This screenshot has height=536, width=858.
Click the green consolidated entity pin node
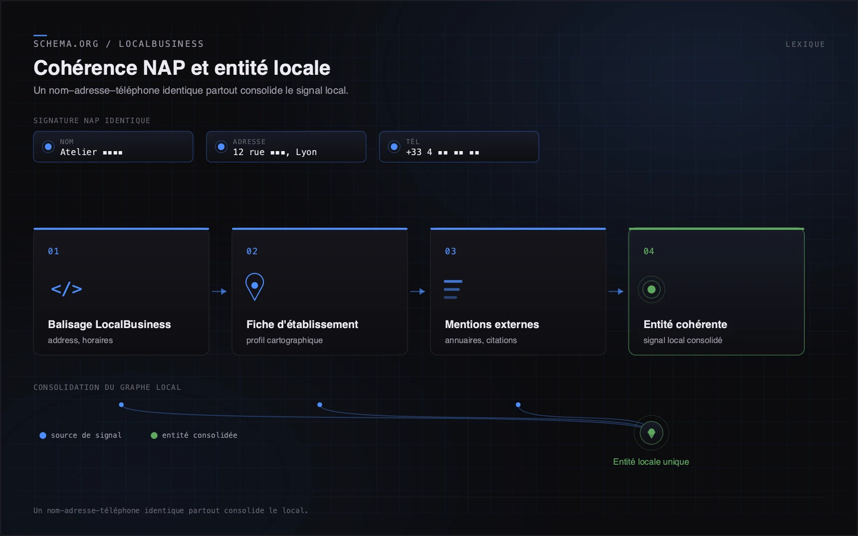(x=651, y=433)
